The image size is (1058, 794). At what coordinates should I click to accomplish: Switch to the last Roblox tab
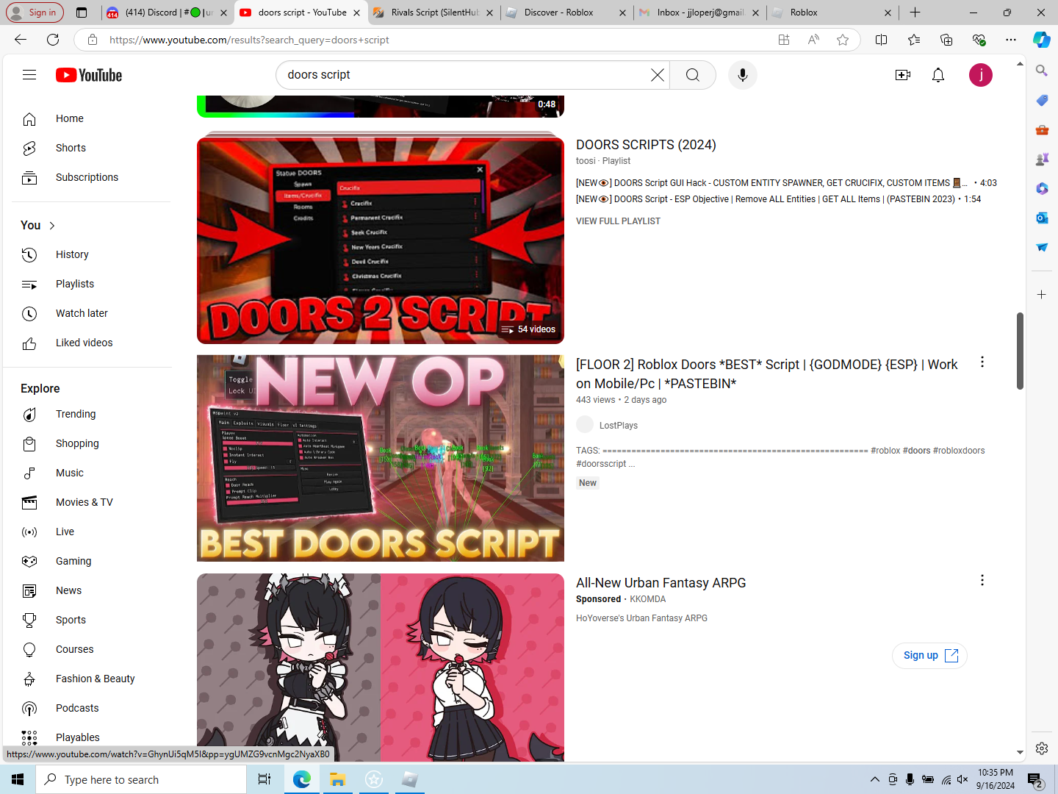[x=832, y=12]
